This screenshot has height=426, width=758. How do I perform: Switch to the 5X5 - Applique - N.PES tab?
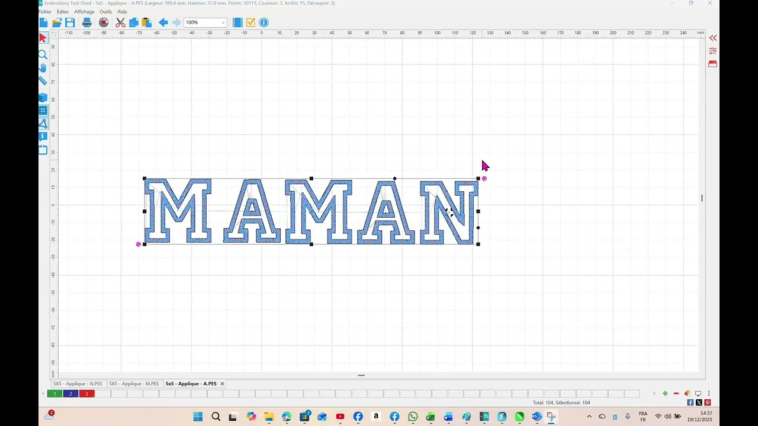click(x=78, y=383)
